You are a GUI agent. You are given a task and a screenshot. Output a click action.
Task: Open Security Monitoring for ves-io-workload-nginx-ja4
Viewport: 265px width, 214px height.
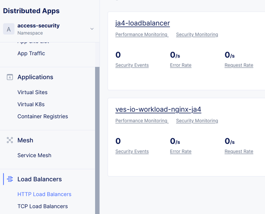(197, 120)
